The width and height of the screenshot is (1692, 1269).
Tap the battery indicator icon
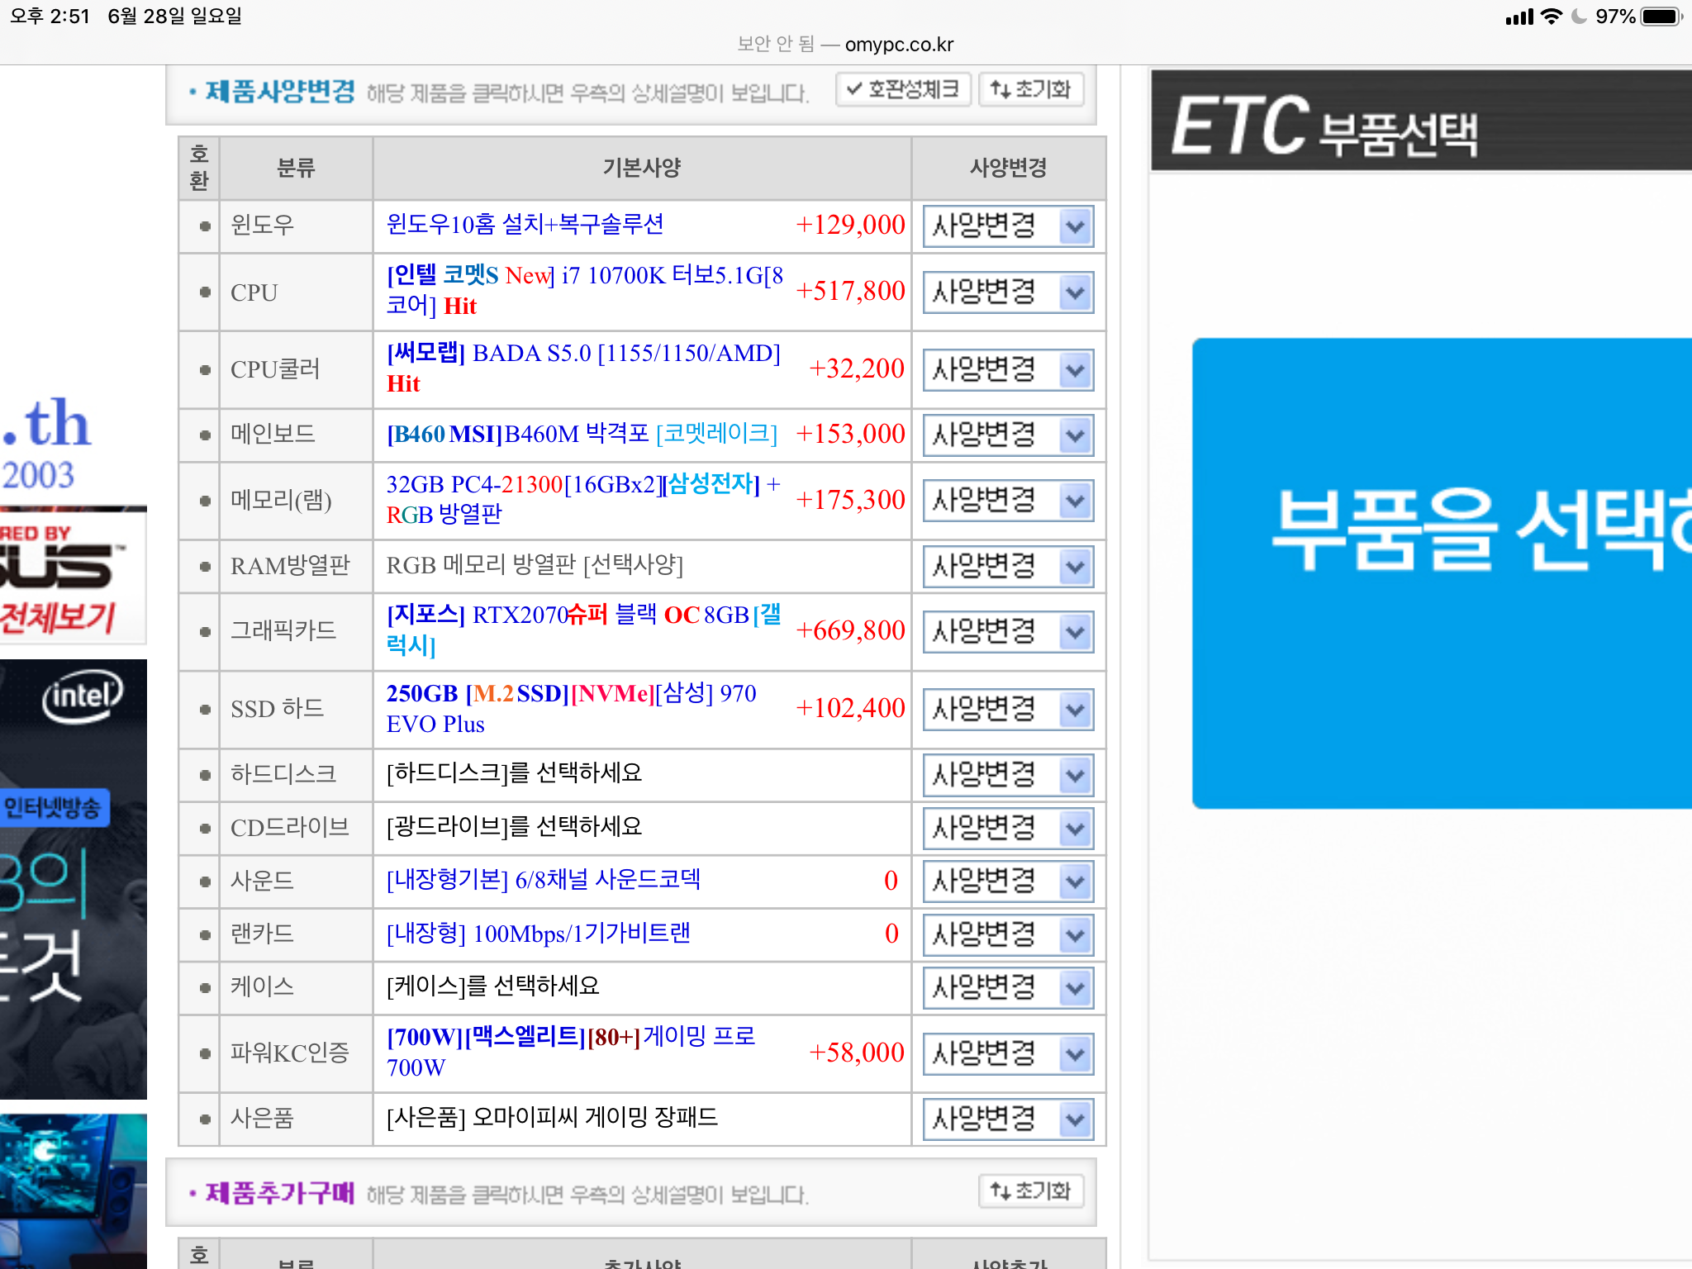[1661, 16]
